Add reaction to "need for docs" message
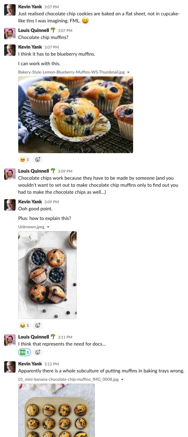This screenshot has height=437, width=188. click(x=38, y=352)
